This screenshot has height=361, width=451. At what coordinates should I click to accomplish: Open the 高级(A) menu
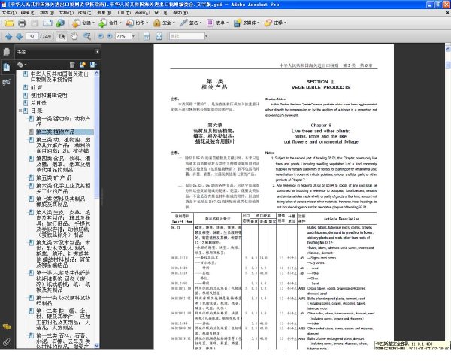coord(142,13)
